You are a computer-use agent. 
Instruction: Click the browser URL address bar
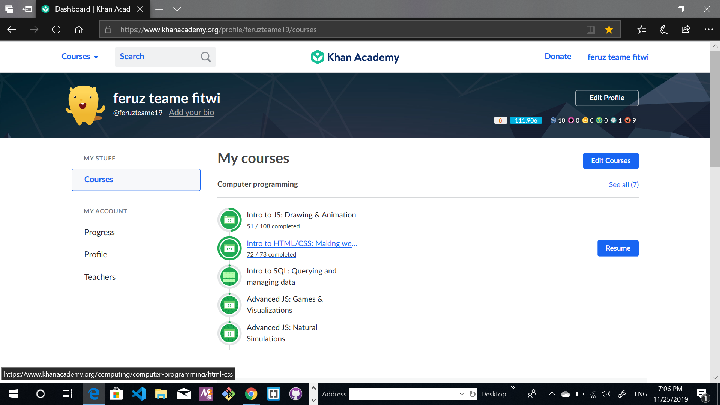[x=351, y=30]
